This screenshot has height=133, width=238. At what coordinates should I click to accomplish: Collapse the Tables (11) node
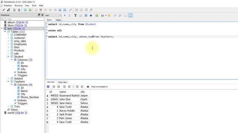5,32
